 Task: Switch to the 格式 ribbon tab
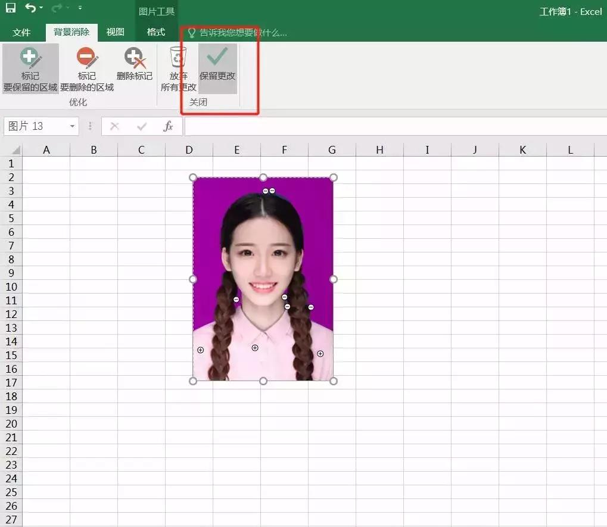point(156,32)
